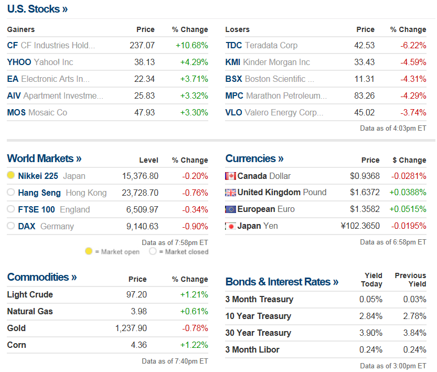Open the MOS ticker quote
Viewport: 437px width, 372px height.
[x=16, y=113]
